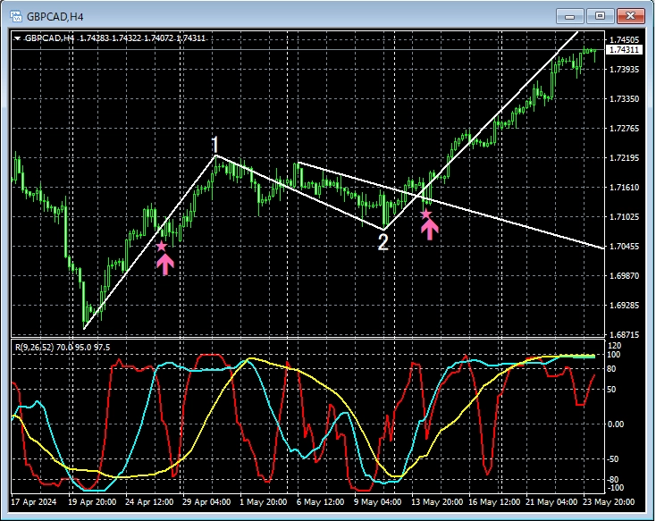Click the second pink buy arrow near 13 May
The width and height of the screenshot is (656, 521).
(430, 230)
